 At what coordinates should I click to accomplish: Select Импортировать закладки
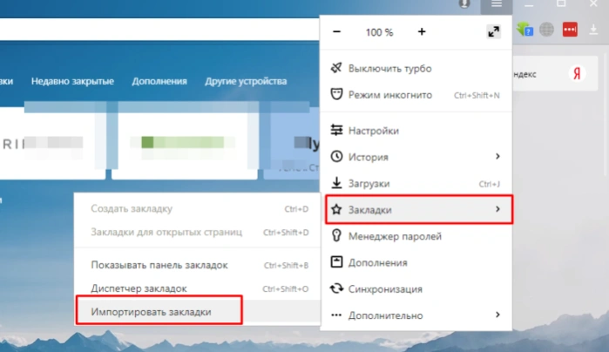coord(197,312)
